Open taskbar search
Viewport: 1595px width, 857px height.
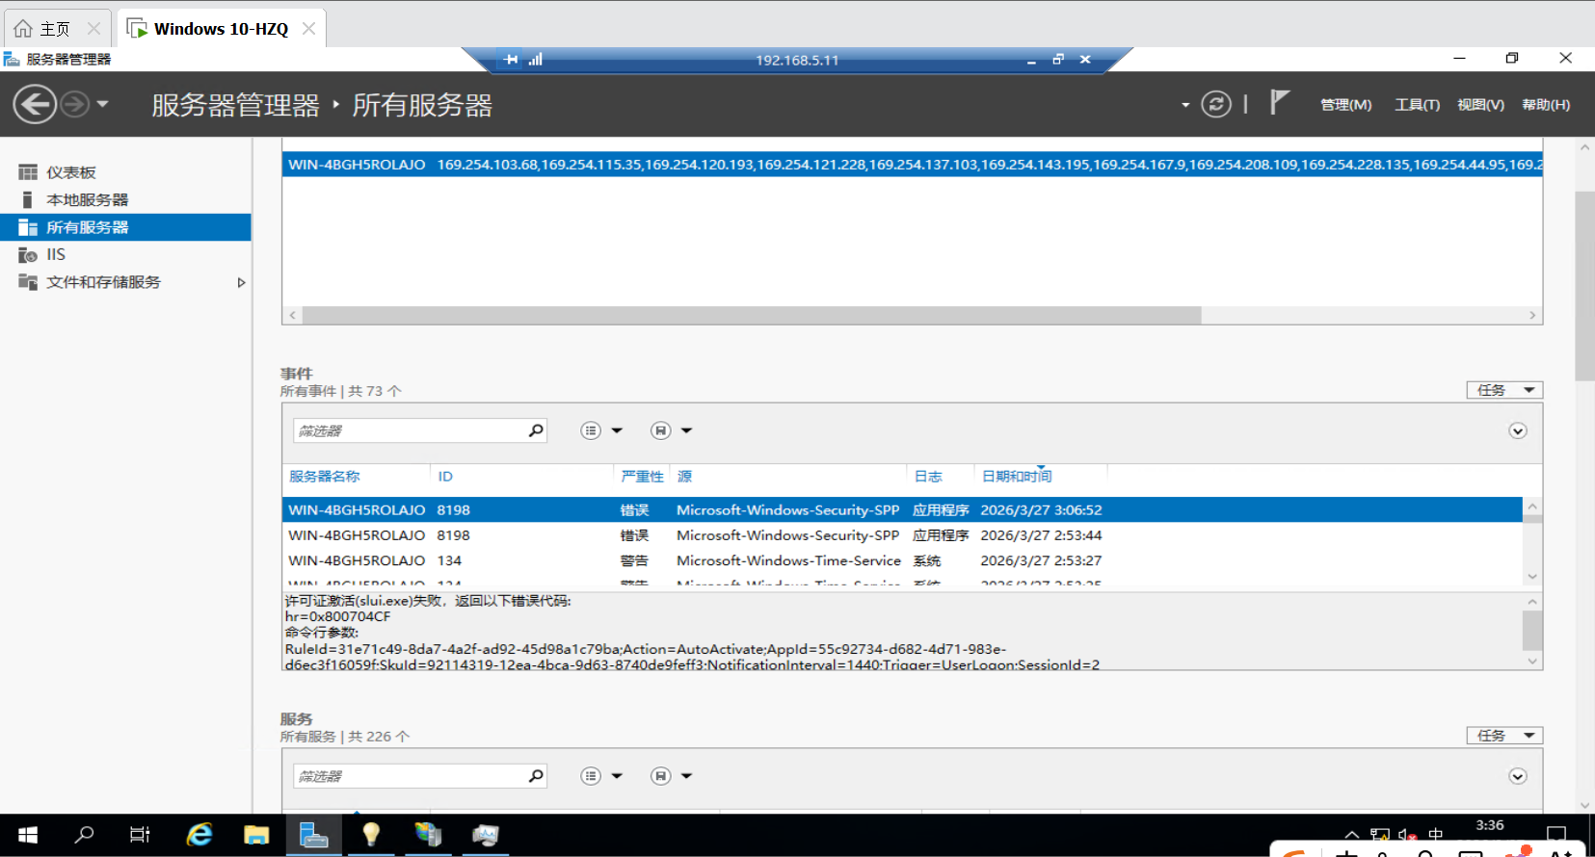click(x=84, y=835)
